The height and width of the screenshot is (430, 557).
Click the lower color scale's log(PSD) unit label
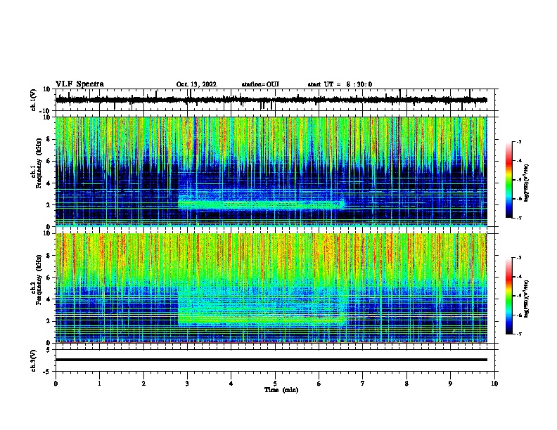click(526, 299)
